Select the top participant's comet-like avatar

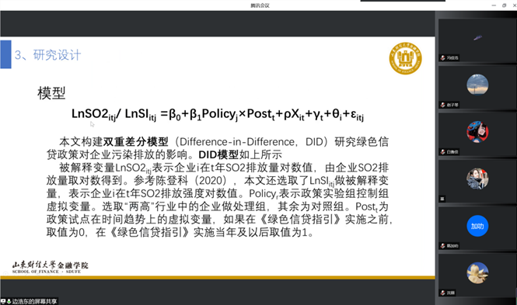(x=478, y=38)
